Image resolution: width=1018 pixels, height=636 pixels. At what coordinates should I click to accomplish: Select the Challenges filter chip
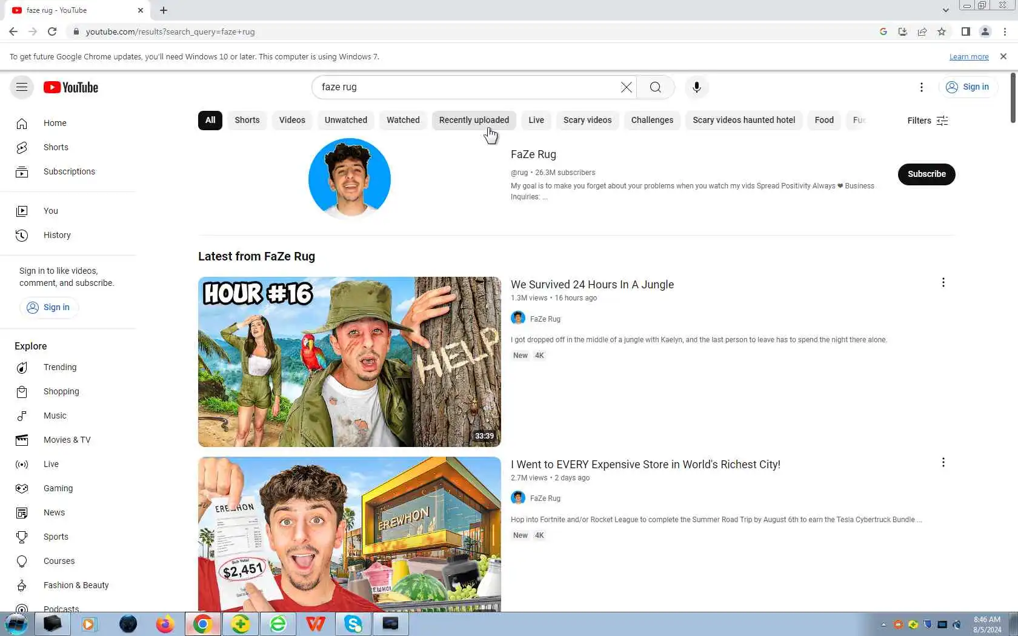[x=652, y=120]
